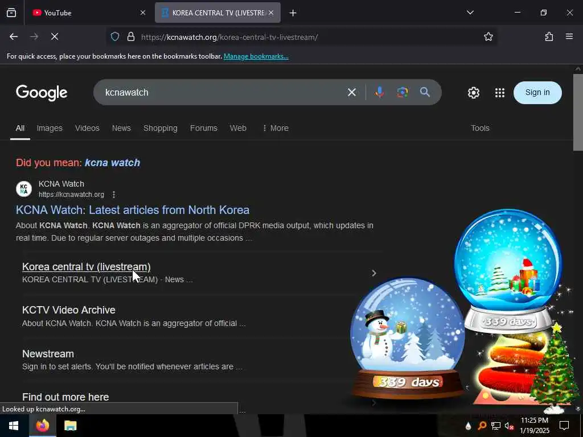Viewport: 583px width, 437px height.
Task: Submit search with magnifier icon
Action: 425,92
